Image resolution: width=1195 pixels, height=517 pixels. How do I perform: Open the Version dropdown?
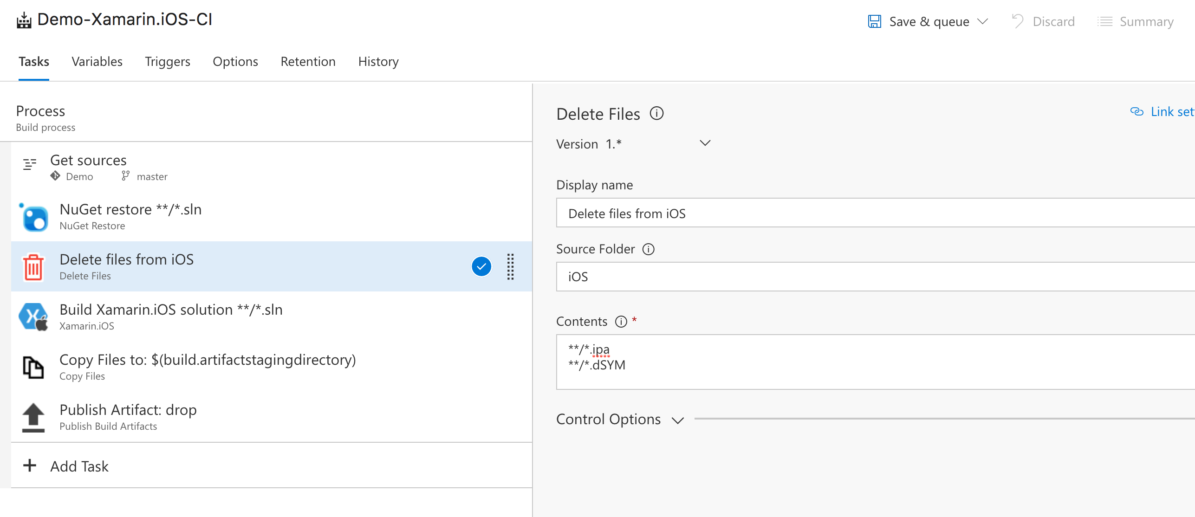704,143
